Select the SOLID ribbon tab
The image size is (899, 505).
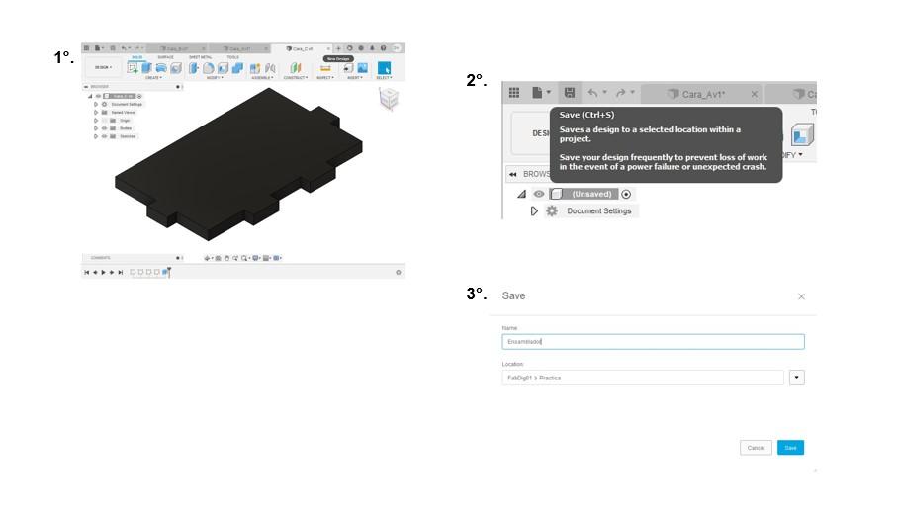(137, 57)
